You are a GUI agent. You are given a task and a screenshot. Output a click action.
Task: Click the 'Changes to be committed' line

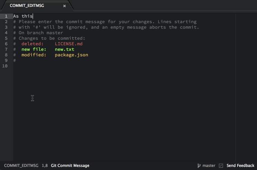point(49,38)
